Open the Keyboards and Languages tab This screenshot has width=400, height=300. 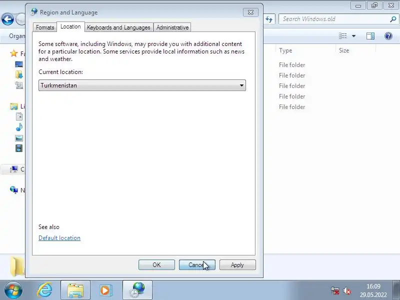(118, 27)
